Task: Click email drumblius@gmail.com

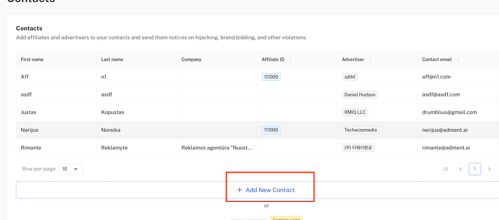Action: tap(450, 112)
